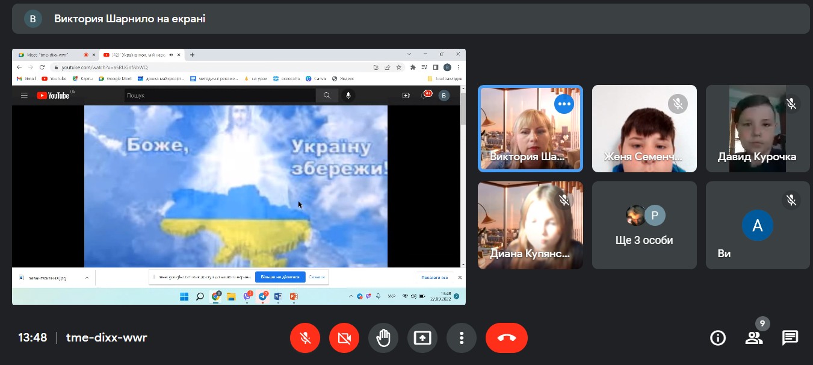Viewport: 813px width, 365px height.
Task: Open a new tab in shared Chrome
Action: pos(192,55)
